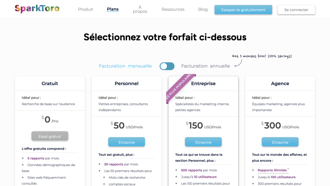The image size is (330, 186).
Task: Click the SparkToro logo
Action: (37, 9)
